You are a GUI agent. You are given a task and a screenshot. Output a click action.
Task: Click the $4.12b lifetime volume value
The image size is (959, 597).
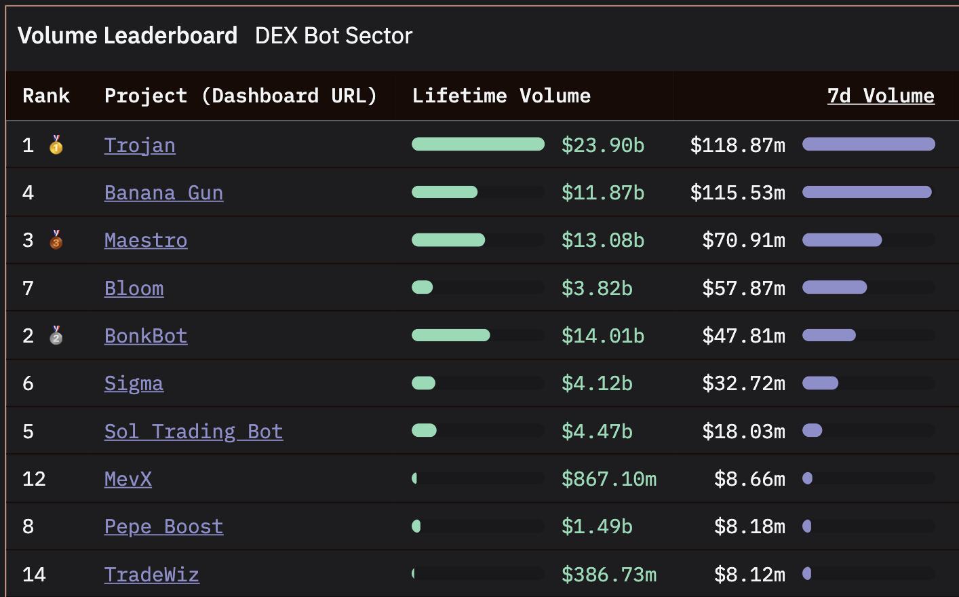point(597,383)
